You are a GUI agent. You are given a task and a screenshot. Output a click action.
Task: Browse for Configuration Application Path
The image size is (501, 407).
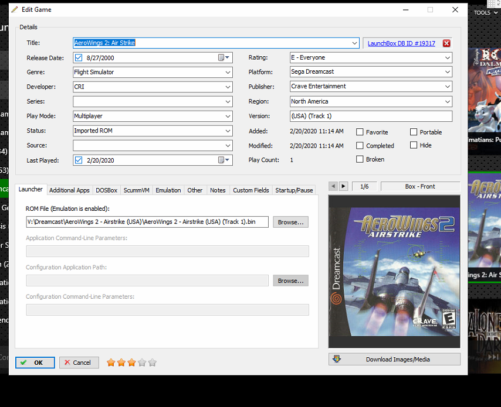290,281
